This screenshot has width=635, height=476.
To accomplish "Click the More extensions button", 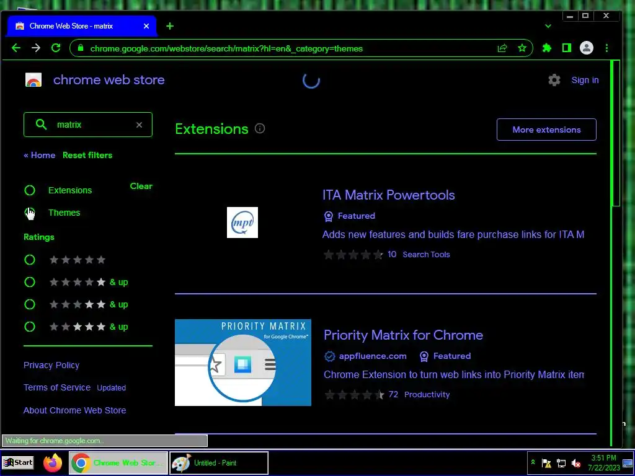I will [546, 130].
